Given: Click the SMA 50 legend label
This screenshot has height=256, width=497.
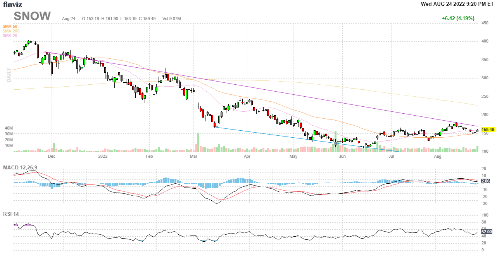Looking at the screenshot, I should (10, 26).
